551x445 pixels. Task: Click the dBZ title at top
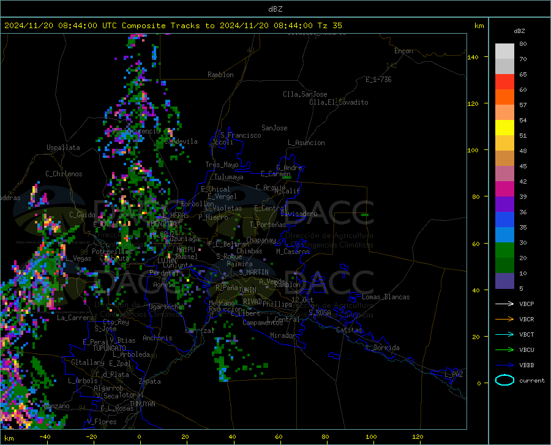click(x=275, y=9)
